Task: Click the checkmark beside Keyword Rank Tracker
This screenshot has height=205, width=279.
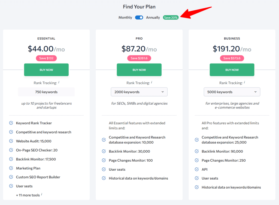Action: (11, 123)
